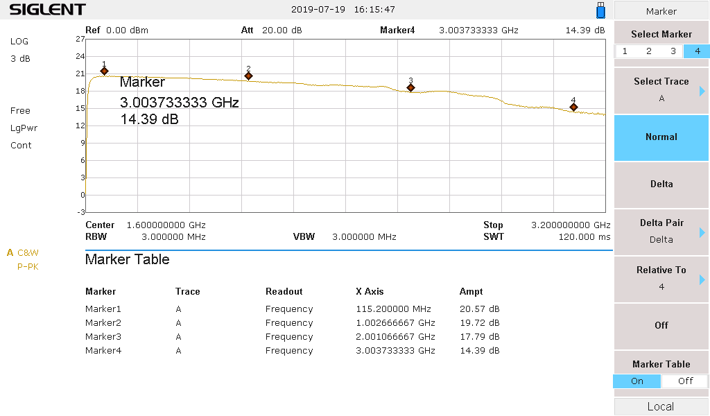This screenshot has width=710, height=416.
Task: Click the LgPwr averaging label
Action: coord(24,128)
